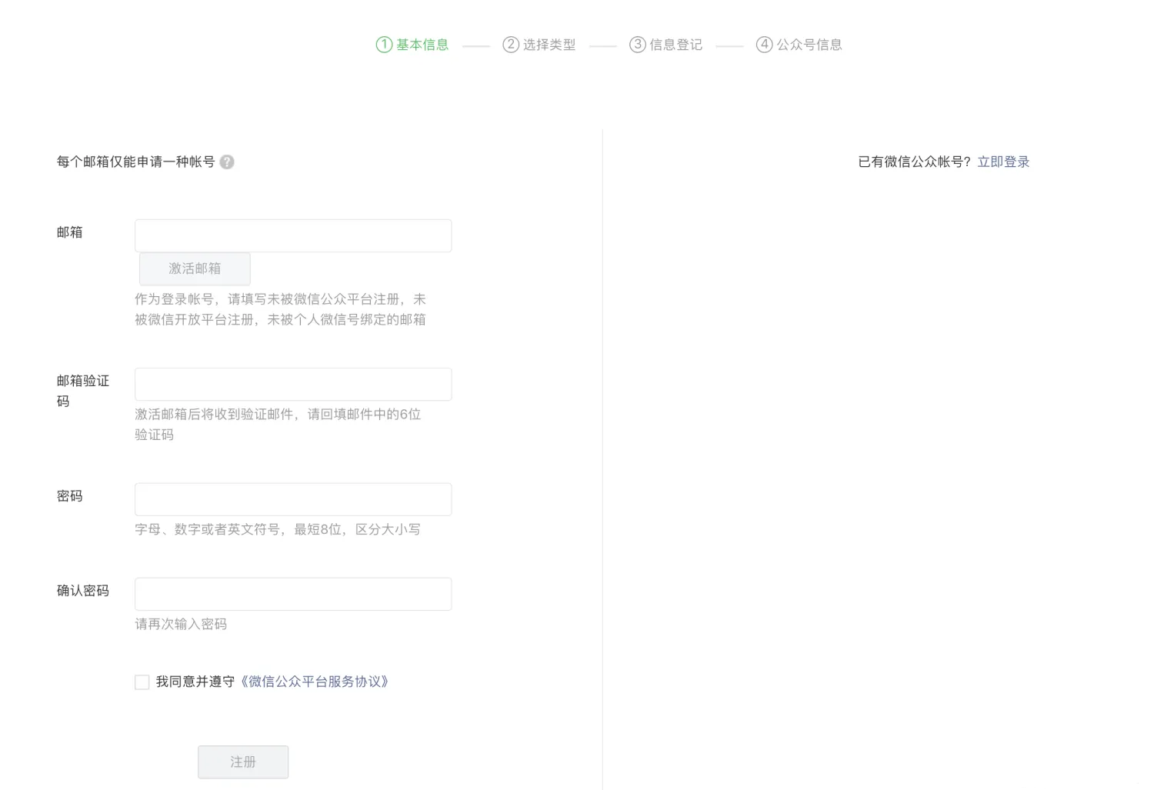Open the 立即登录 link
1154x790 pixels.
[1003, 162]
